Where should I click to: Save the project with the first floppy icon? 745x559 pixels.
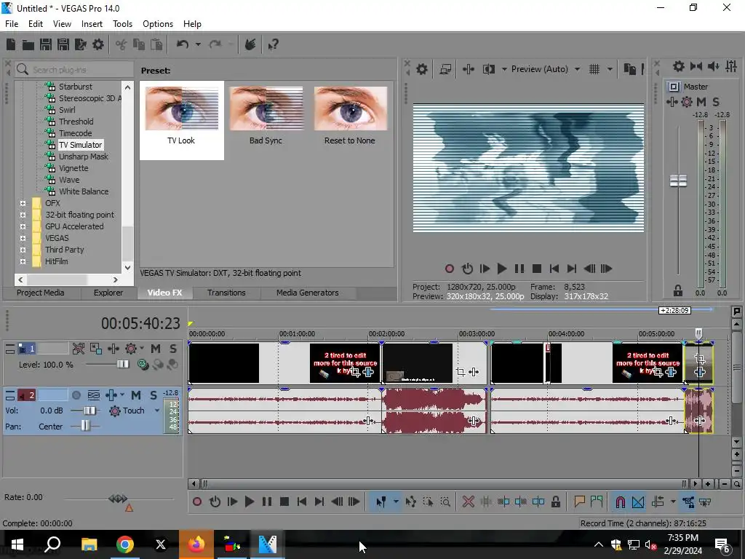(x=46, y=44)
